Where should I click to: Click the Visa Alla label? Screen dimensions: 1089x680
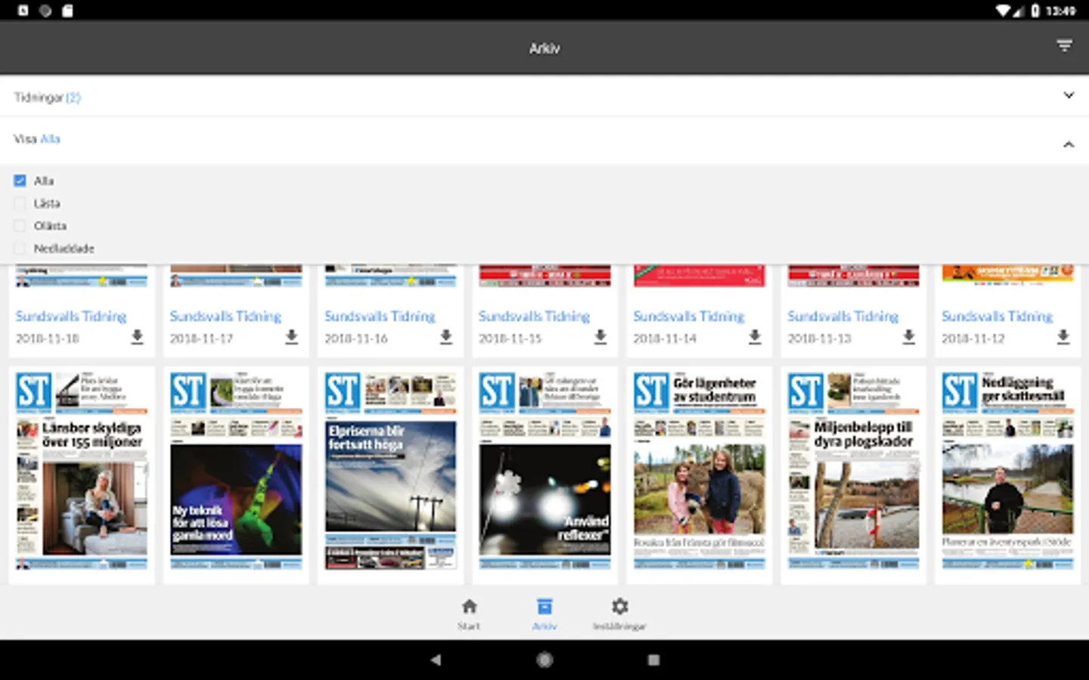click(37, 139)
